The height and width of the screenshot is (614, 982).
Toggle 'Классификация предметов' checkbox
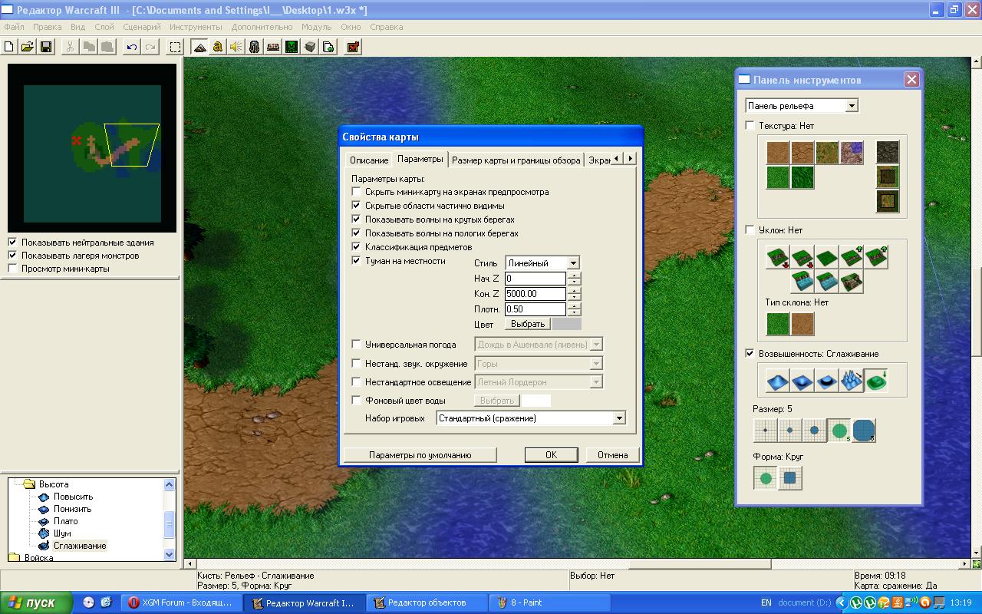coord(356,247)
